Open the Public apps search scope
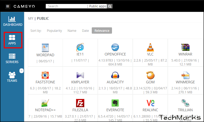 click(97, 6)
